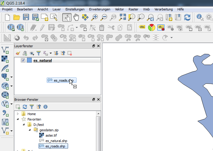Open project with yellow folder icon
The image size is (213, 151).
(16, 17)
